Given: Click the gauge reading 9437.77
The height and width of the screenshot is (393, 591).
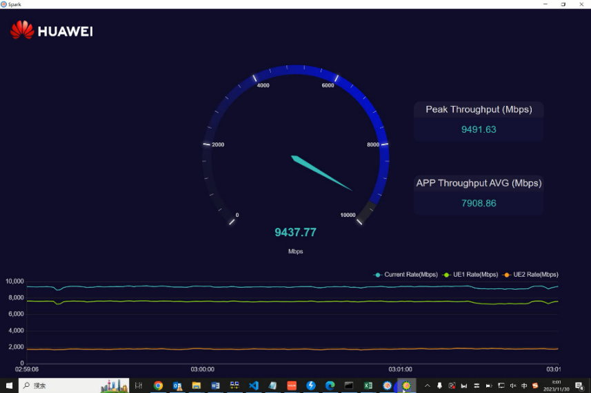Looking at the screenshot, I should tap(295, 232).
